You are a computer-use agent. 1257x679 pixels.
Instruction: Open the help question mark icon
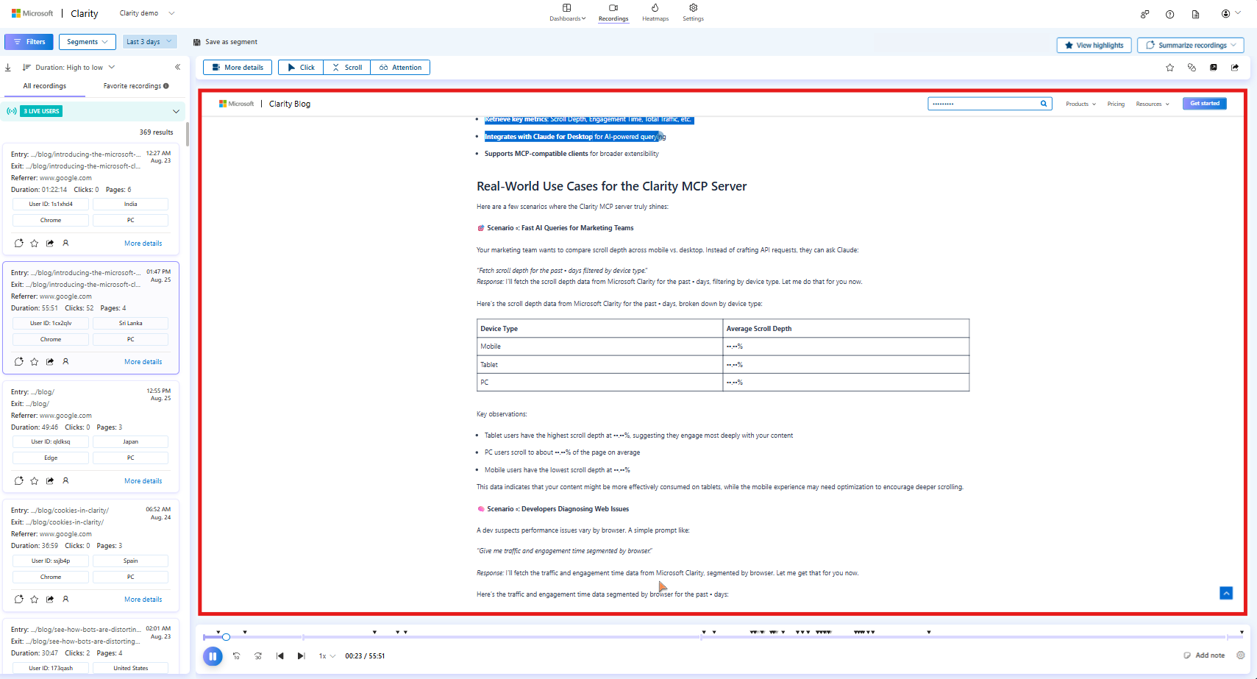(x=1169, y=14)
